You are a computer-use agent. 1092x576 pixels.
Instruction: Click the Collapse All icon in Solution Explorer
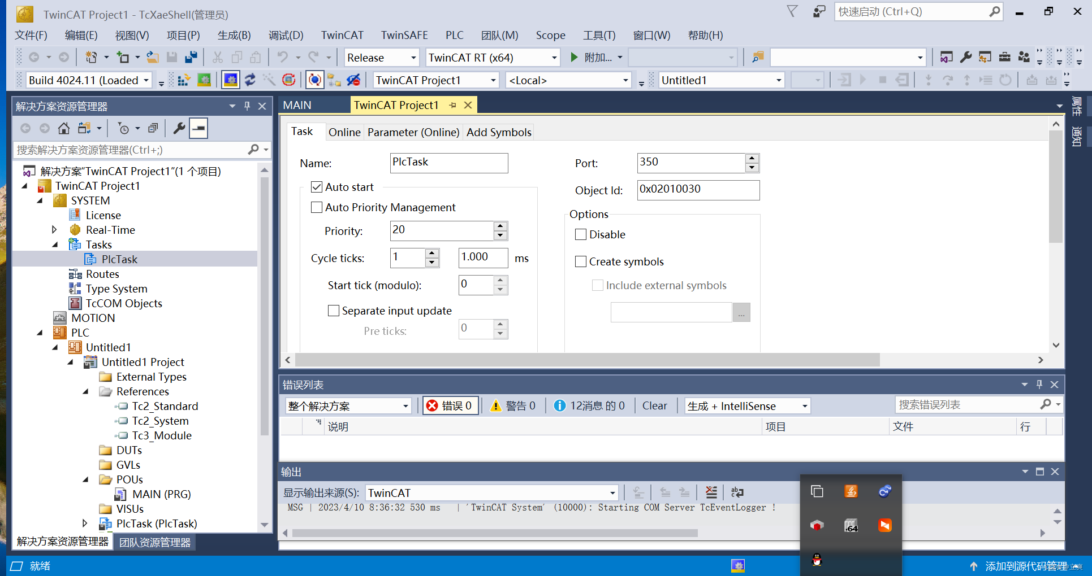(153, 128)
